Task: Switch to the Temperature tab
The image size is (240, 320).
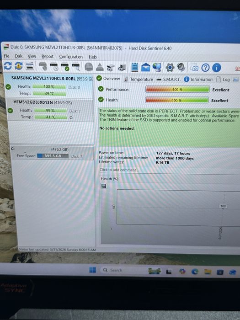Action: [139, 79]
